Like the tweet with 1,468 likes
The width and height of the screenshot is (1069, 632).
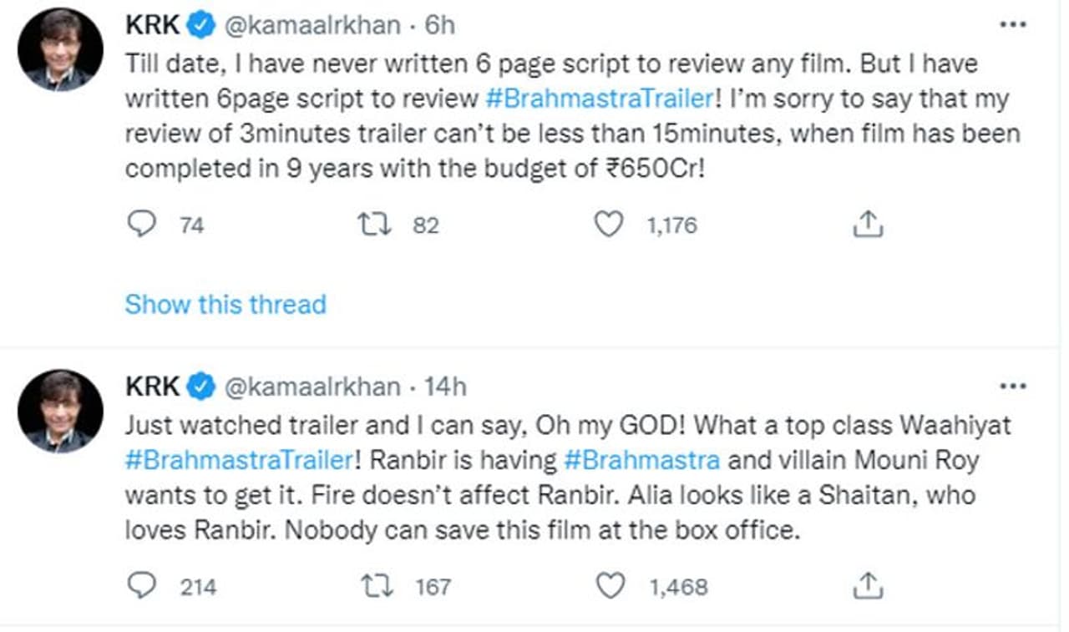[x=609, y=585]
